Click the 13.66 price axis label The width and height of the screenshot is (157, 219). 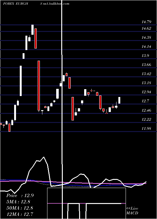(x=146, y=65)
